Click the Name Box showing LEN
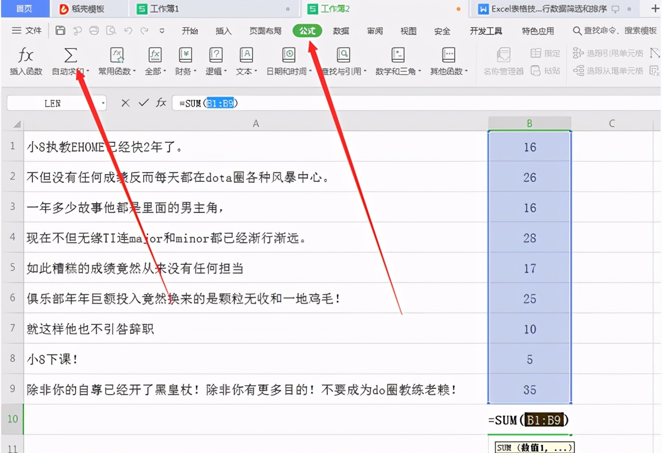Screen dimensions: 662x453 pos(53,103)
